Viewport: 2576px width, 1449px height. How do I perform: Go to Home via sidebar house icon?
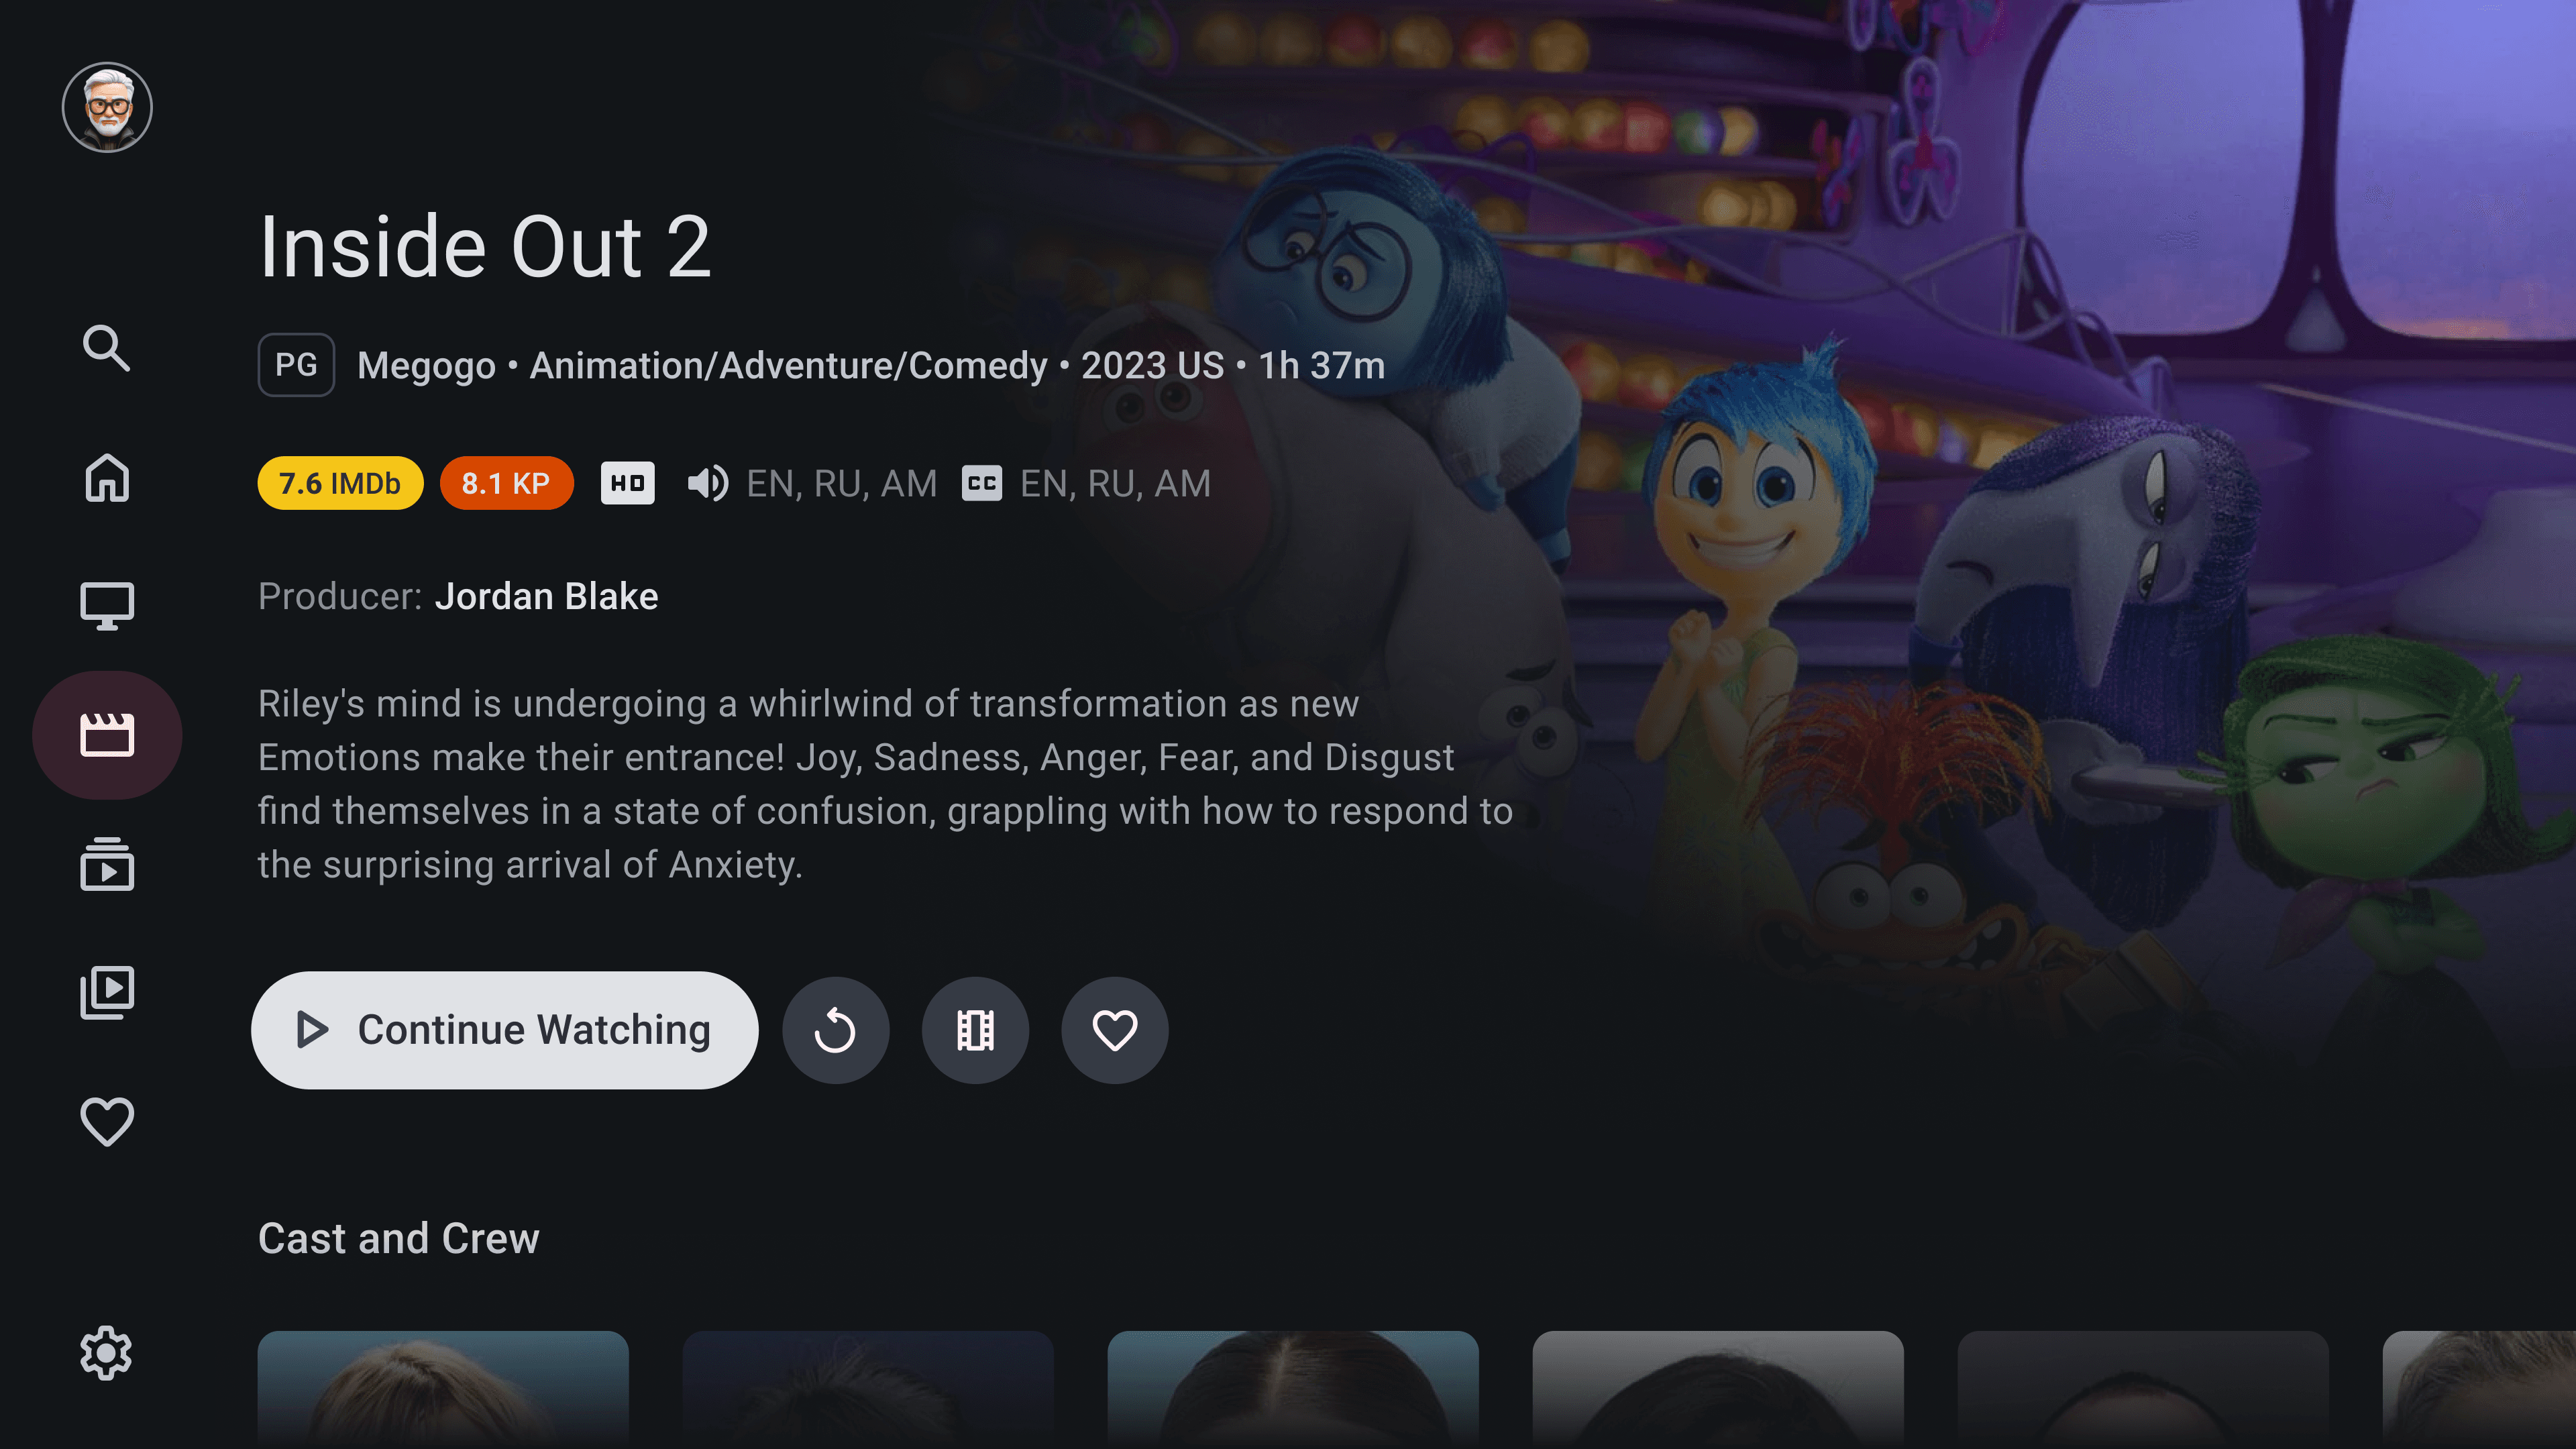click(x=106, y=477)
